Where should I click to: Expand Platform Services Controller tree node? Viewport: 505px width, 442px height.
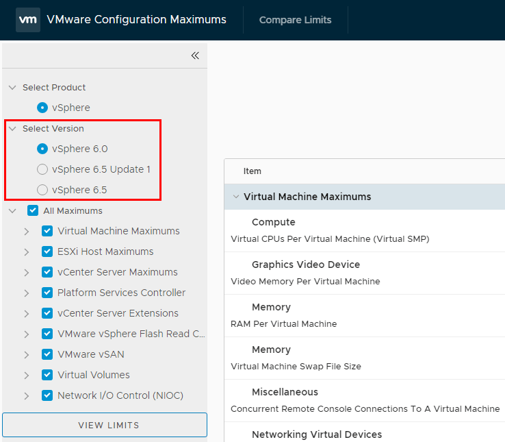(x=27, y=293)
